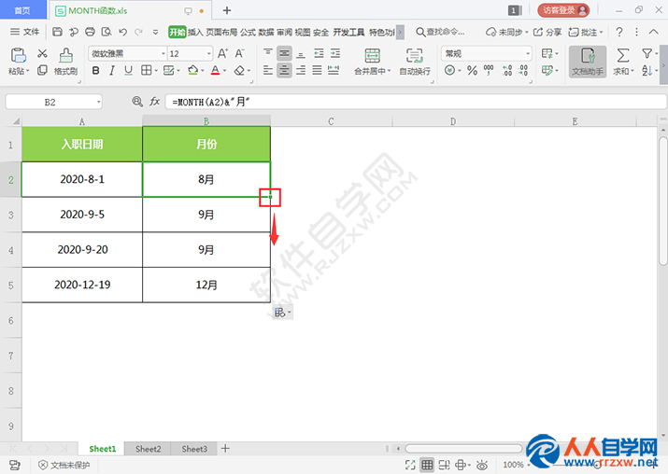The image size is (668, 474).
Task: Toggle Underline formatting
Action: coord(128,70)
